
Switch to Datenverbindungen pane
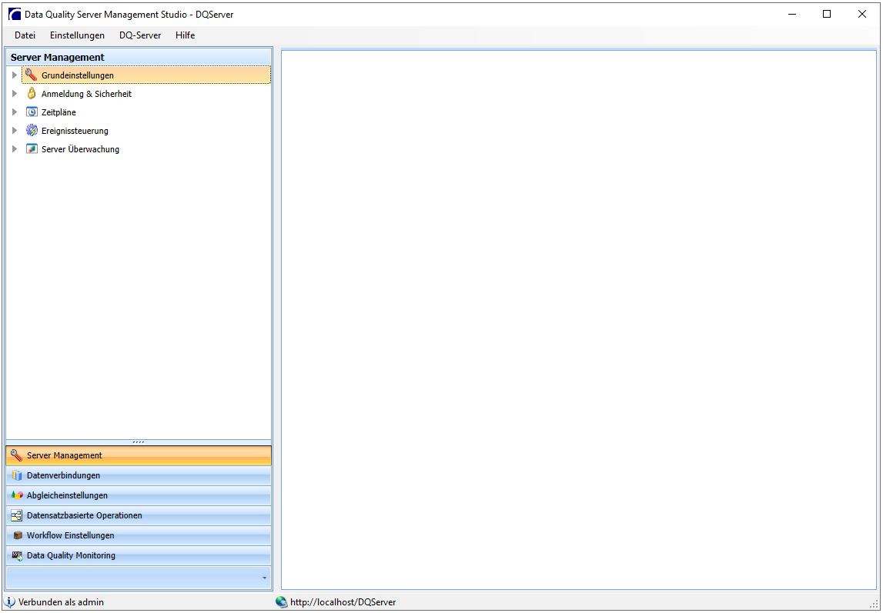139,475
